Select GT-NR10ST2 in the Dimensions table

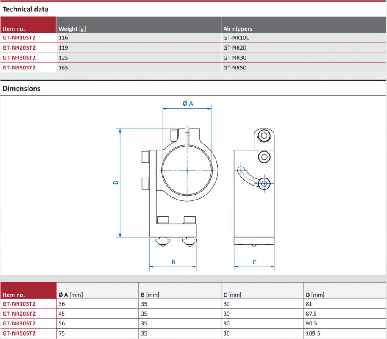point(19,304)
